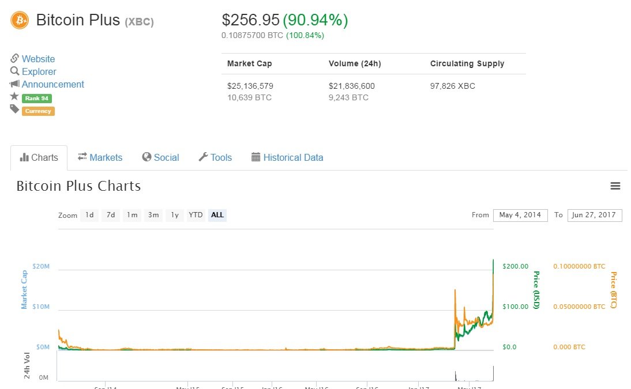
Task: Click the $256.95 price text
Action: point(250,20)
